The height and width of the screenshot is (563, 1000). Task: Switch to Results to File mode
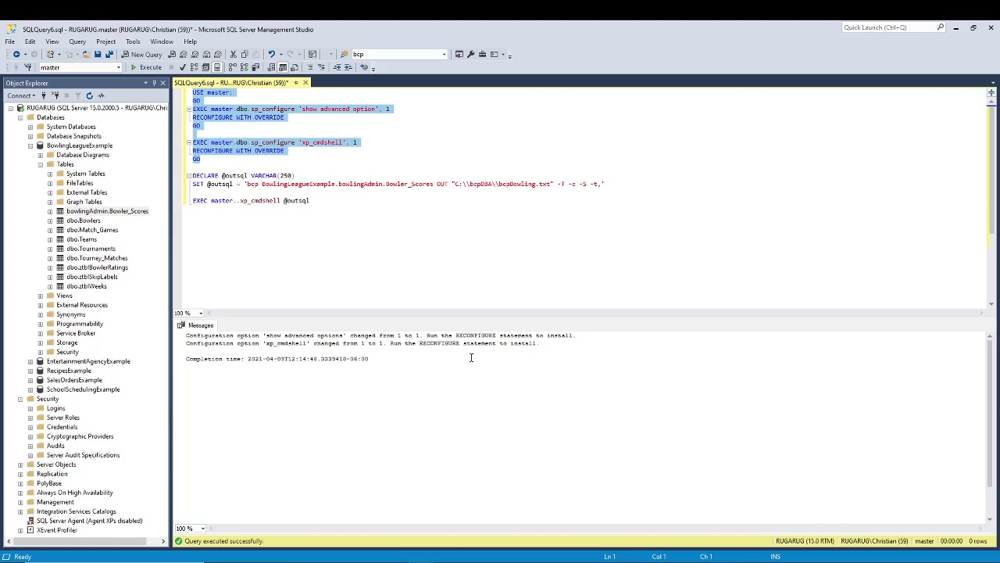click(295, 67)
